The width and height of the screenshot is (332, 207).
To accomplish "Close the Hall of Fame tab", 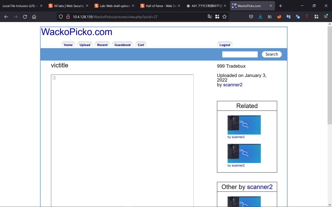I will pyautogui.click(x=179, y=6).
